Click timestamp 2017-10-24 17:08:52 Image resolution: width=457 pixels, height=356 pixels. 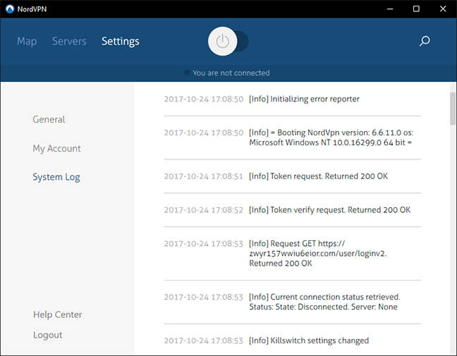[x=203, y=210]
